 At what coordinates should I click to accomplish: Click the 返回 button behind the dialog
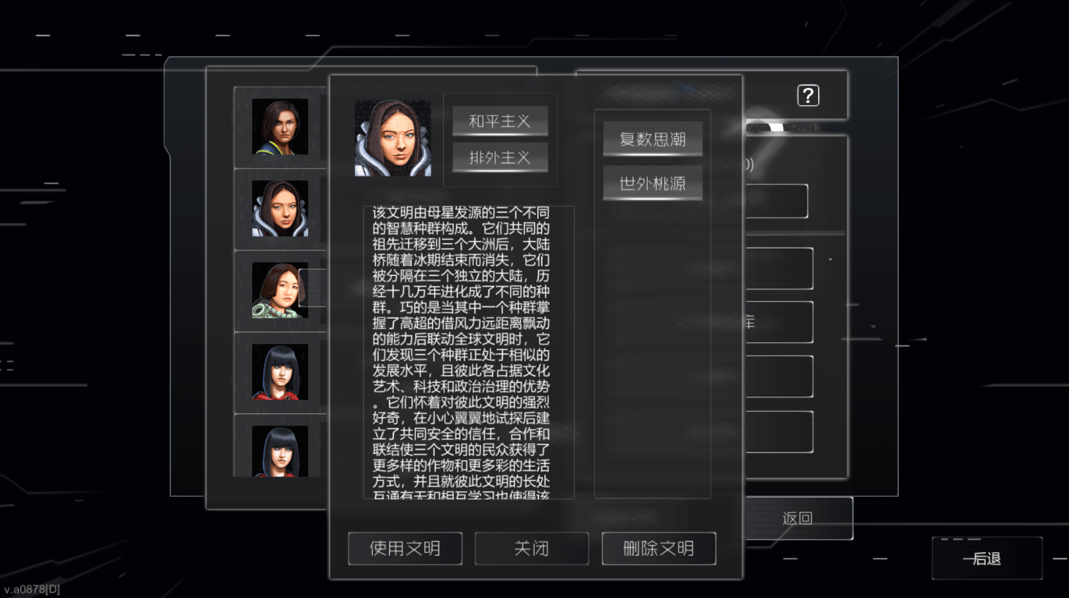click(x=797, y=518)
